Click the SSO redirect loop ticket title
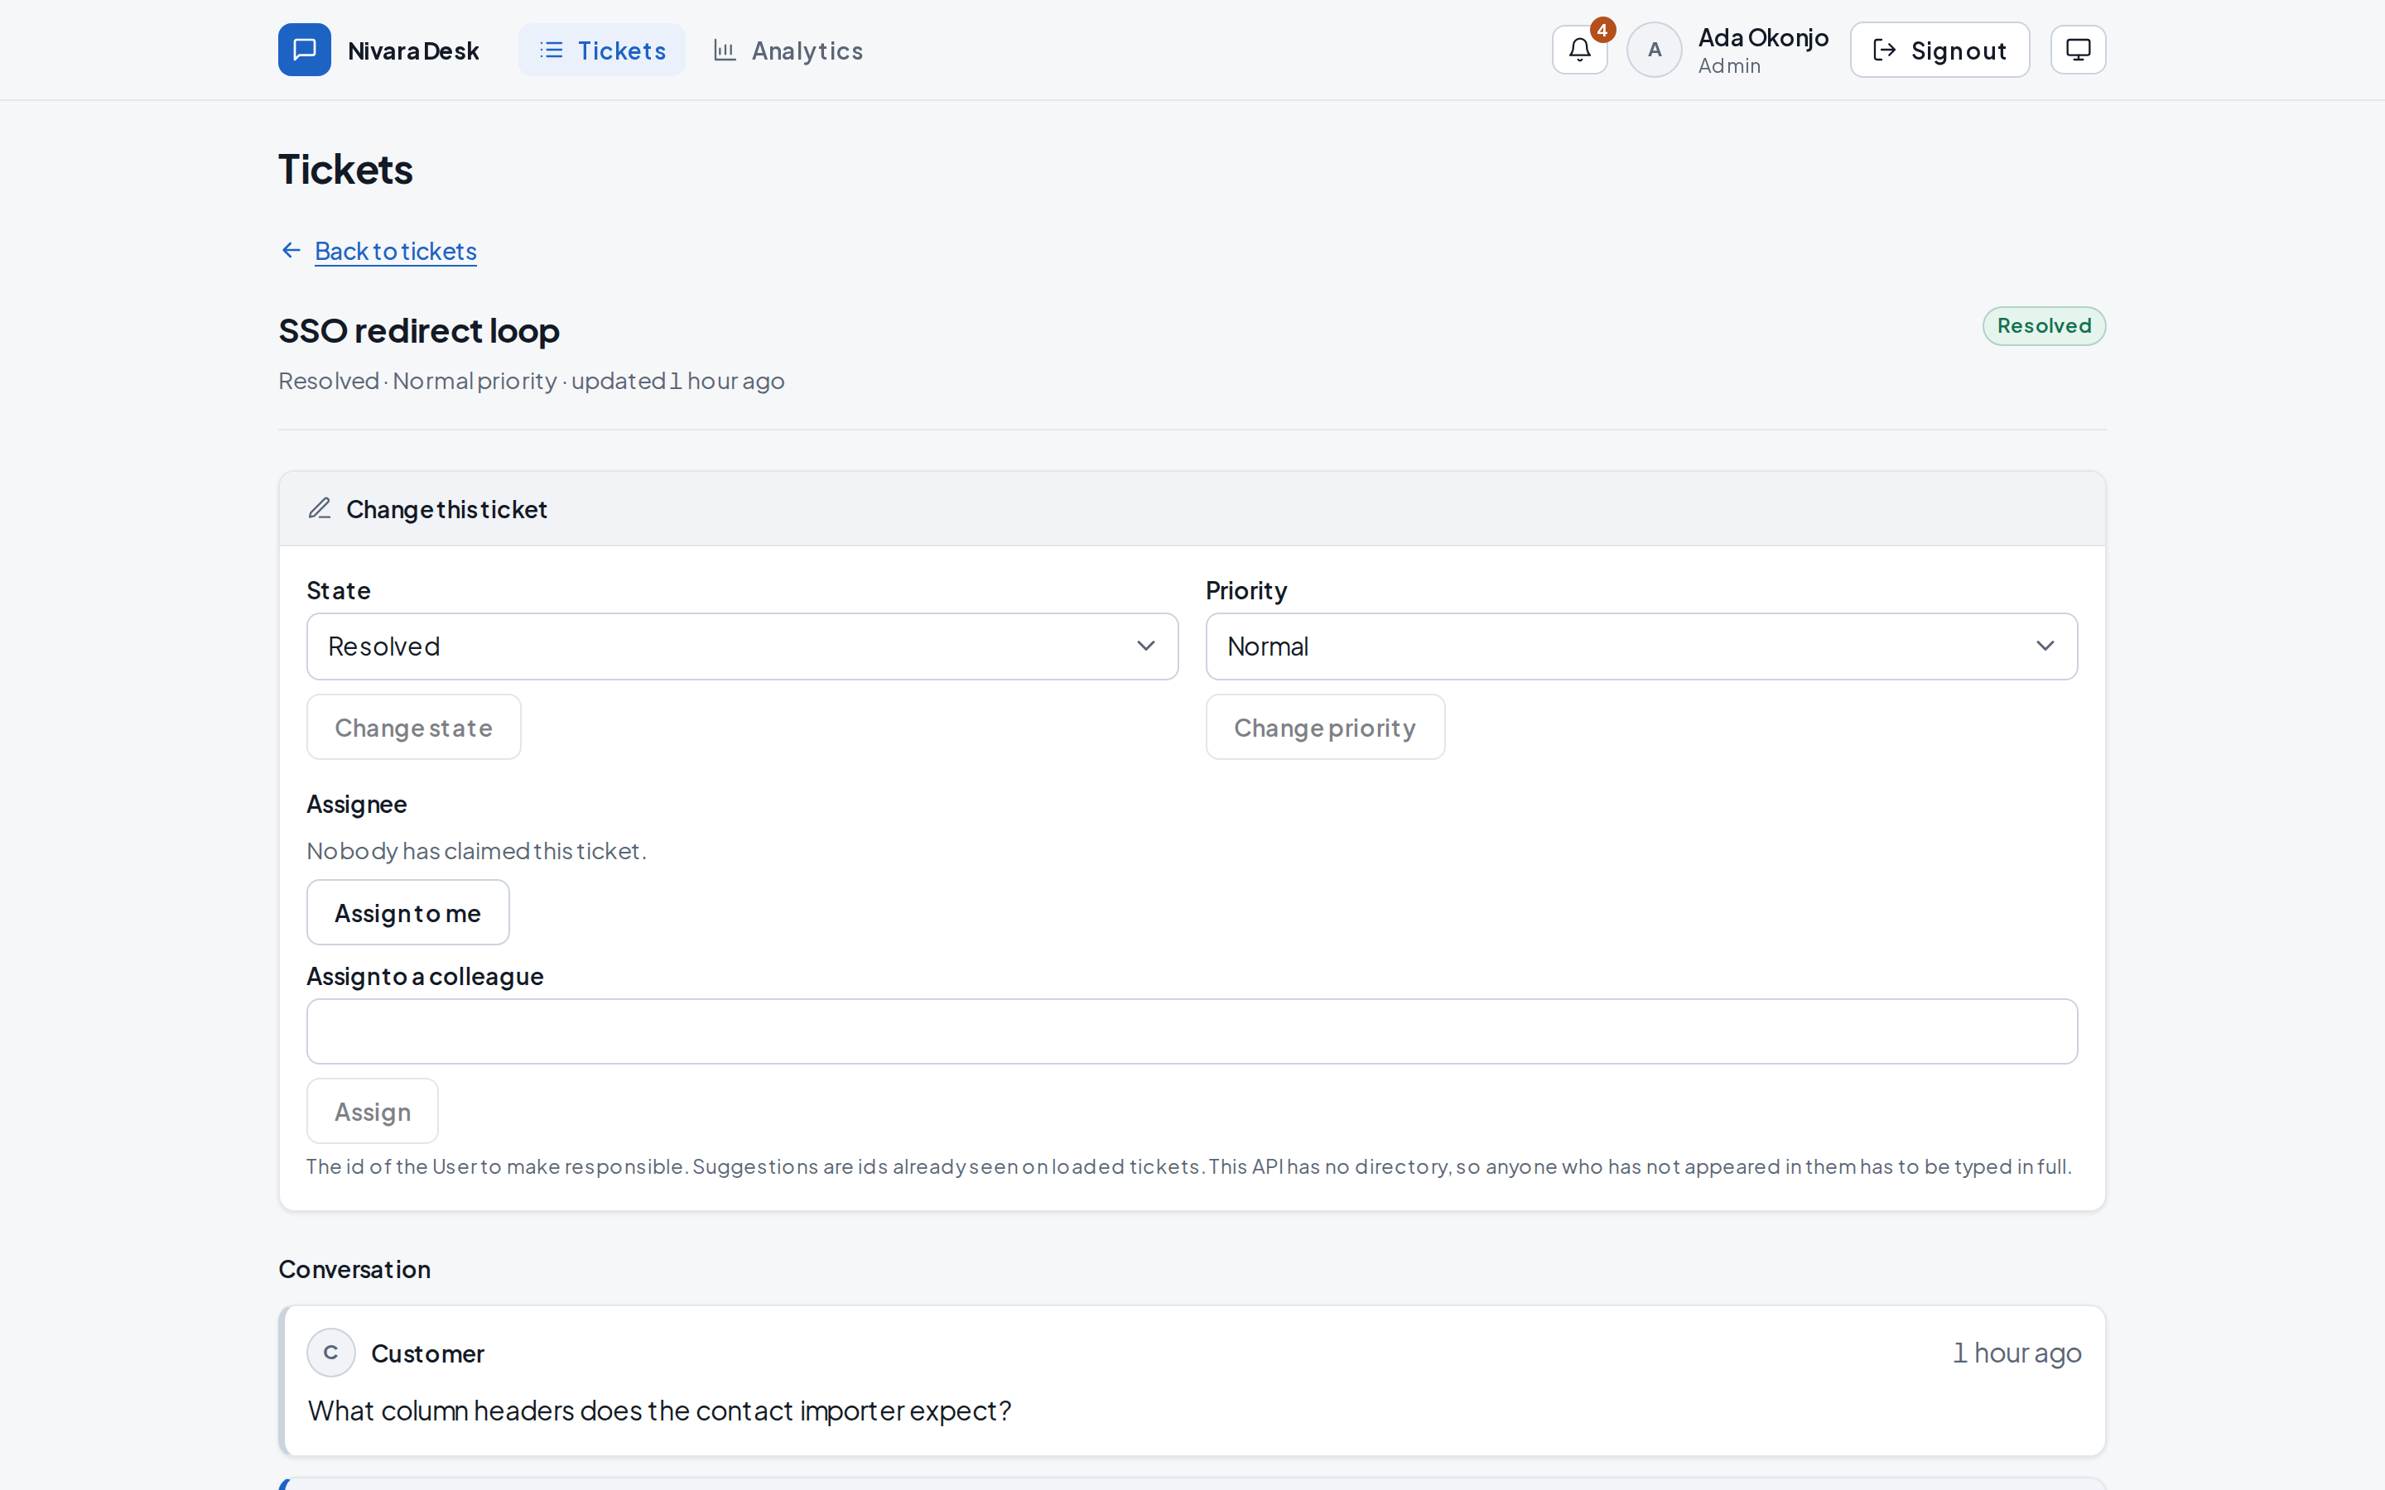This screenshot has width=2385, height=1490. coord(419,330)
